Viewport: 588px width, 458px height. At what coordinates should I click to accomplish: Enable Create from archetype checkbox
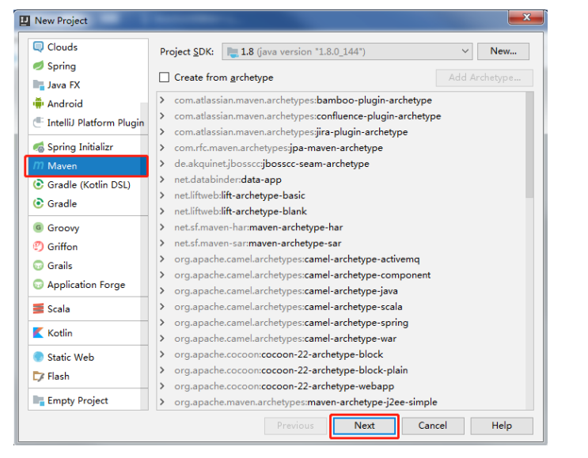point(165,78)
